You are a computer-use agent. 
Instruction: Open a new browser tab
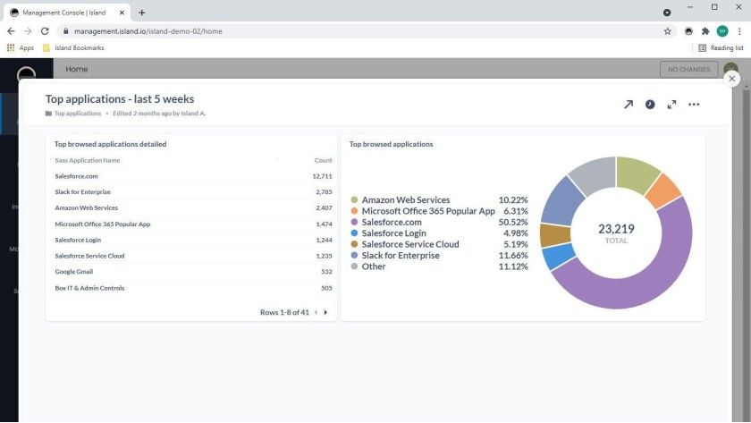coord(142,13)
